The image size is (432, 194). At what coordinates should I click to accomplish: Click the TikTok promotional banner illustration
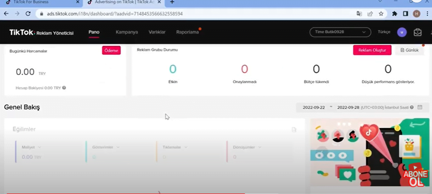370,152
